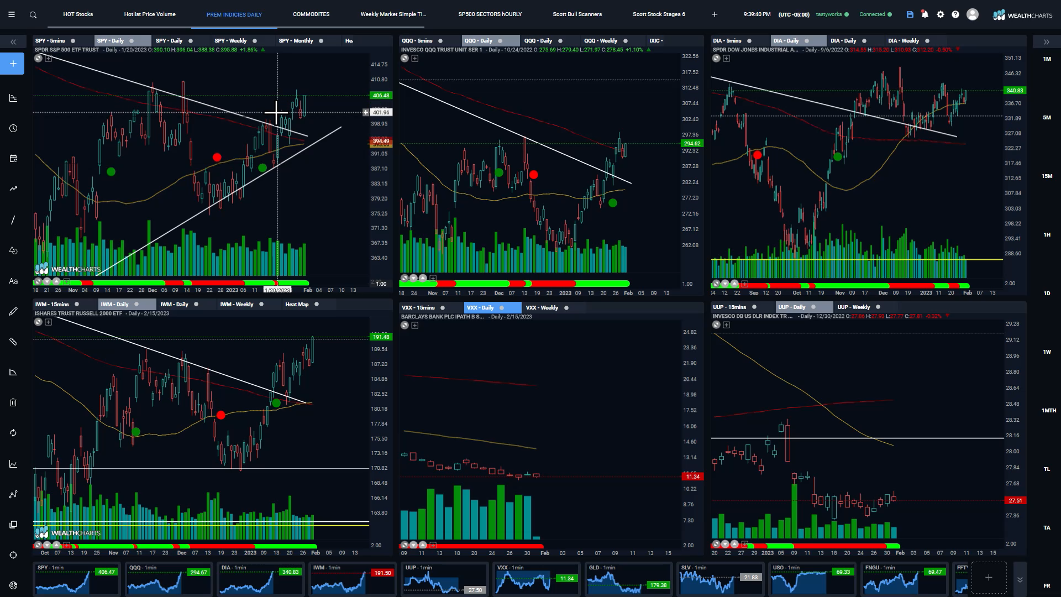The image size is (1061, 597).
Task: Select the straight line drawing tool
Action: coord(13,220)
